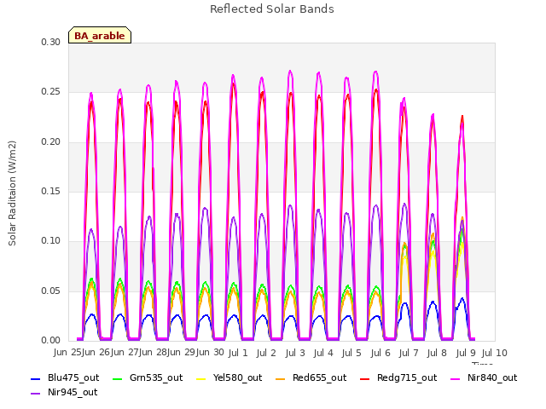Click the BA_arable site label

(100, 36)
